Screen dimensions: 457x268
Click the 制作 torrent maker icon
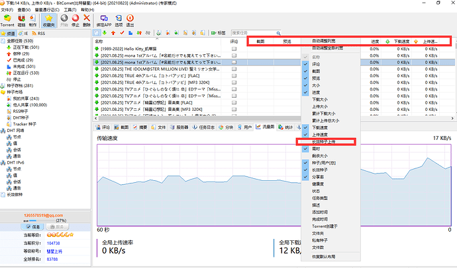[x=32, y=20]
